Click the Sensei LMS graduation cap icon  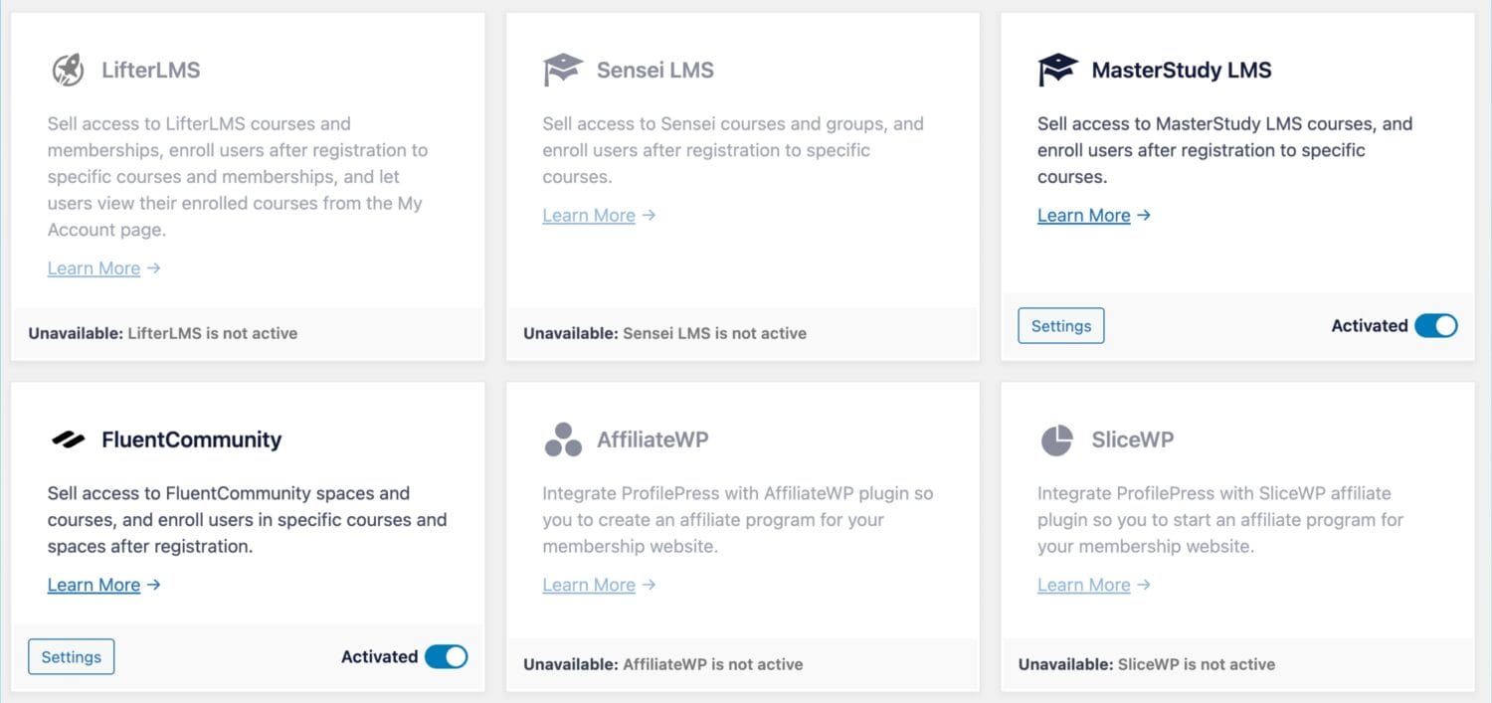point(562,70)
